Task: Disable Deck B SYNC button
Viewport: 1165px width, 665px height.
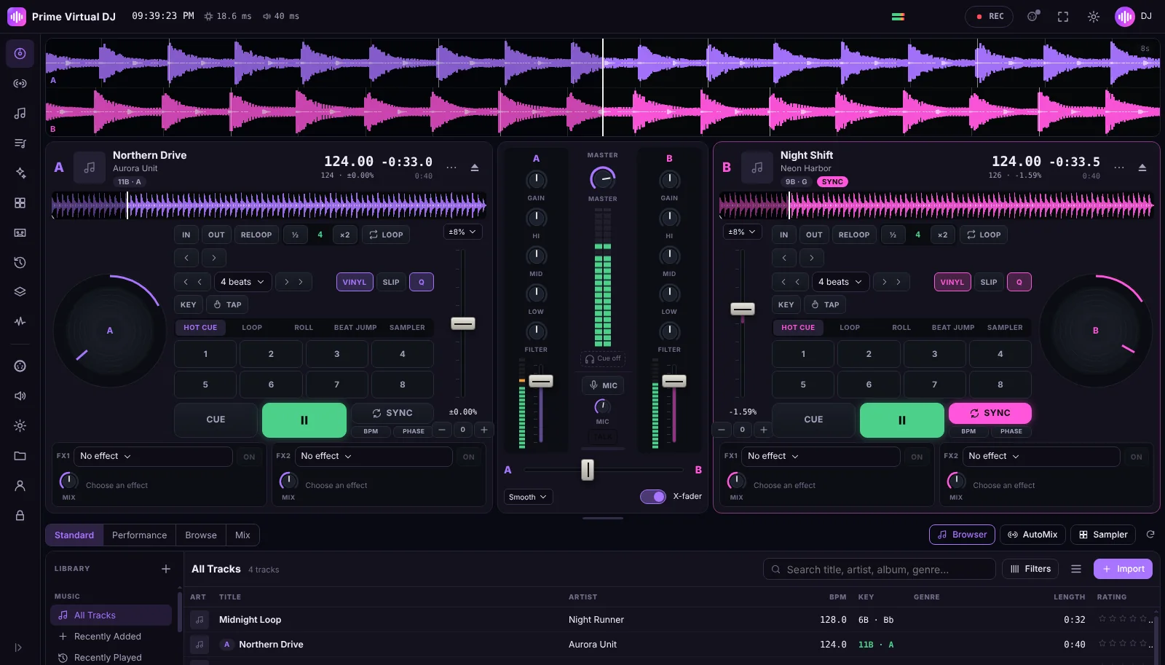Action: [x=990, y=413]
